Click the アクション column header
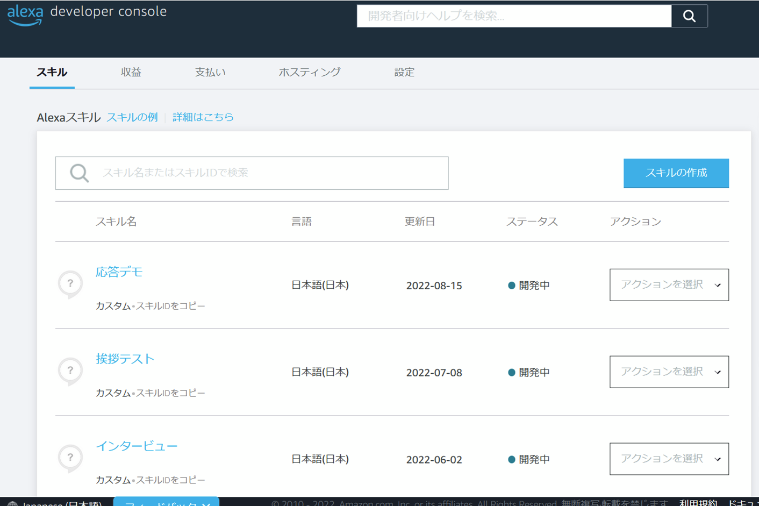Viewport: 759px width, 506px height. (x=635, y=222)
